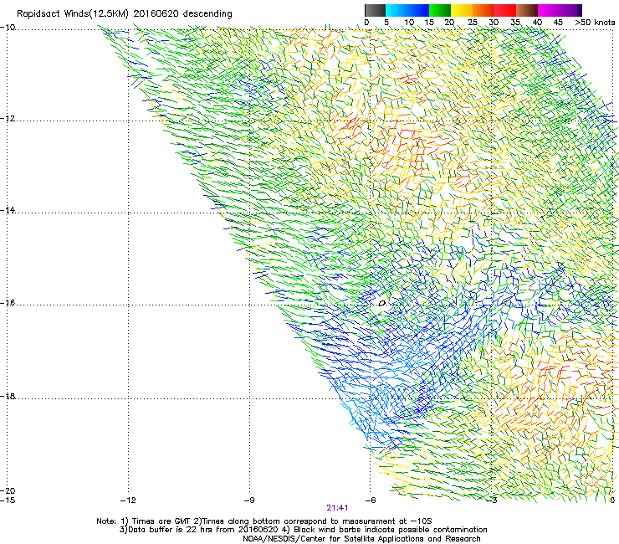Click the date '20160620 descending' in title
This screenshot has width=619, height=544.
(183, 14)
